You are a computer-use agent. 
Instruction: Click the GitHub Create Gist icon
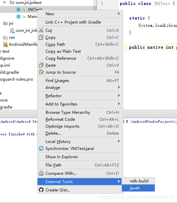pos(41,190)
